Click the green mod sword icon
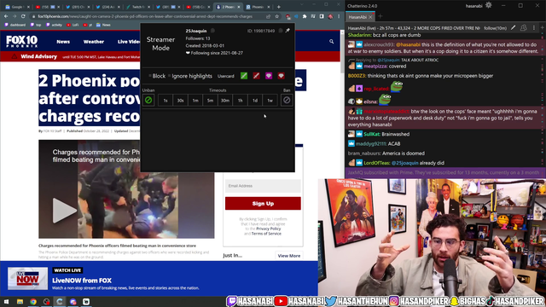Viewport: 546px width, 307px height. [x=244, y=76]
